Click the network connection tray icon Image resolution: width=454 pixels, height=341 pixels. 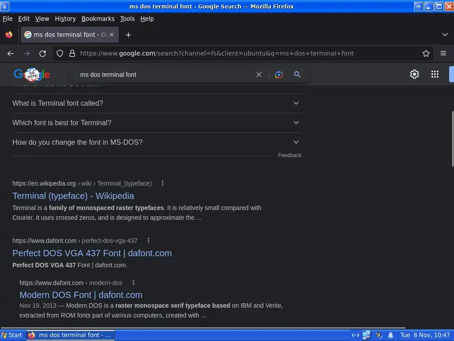coord(355,335)
